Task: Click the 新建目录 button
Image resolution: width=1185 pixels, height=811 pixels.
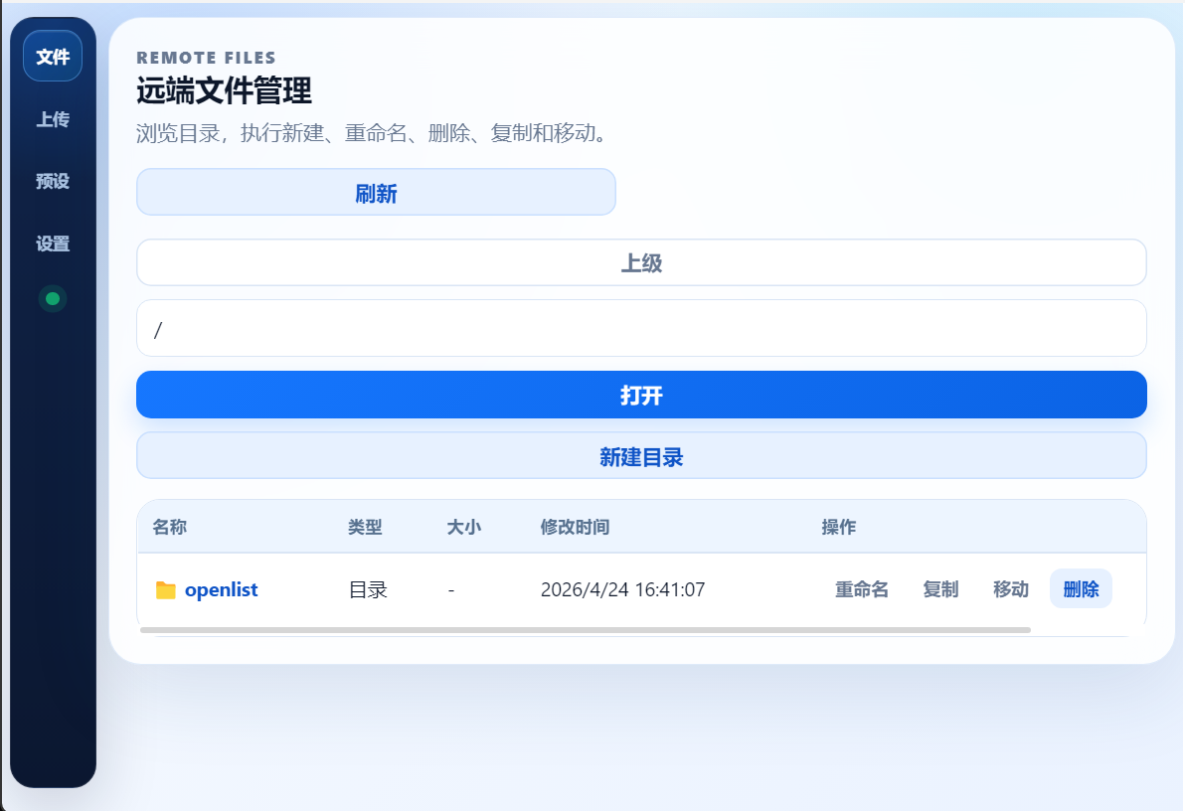Action: (641, 456)
